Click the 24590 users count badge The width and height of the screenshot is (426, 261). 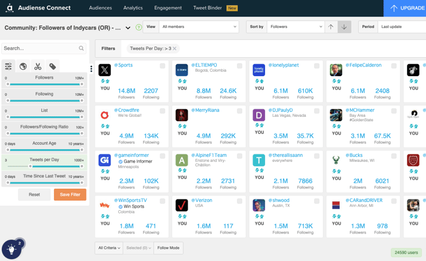click(406, 253)
